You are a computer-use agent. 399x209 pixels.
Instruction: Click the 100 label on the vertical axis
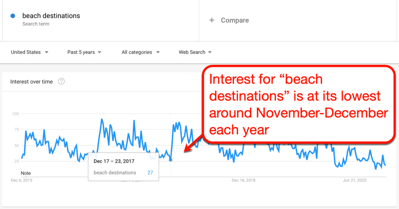16,114
